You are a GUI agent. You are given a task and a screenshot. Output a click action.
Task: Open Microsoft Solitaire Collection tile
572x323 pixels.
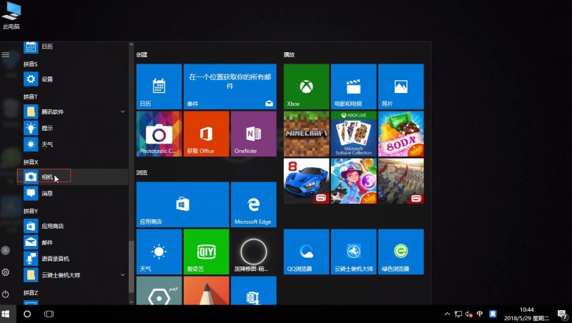353,134
